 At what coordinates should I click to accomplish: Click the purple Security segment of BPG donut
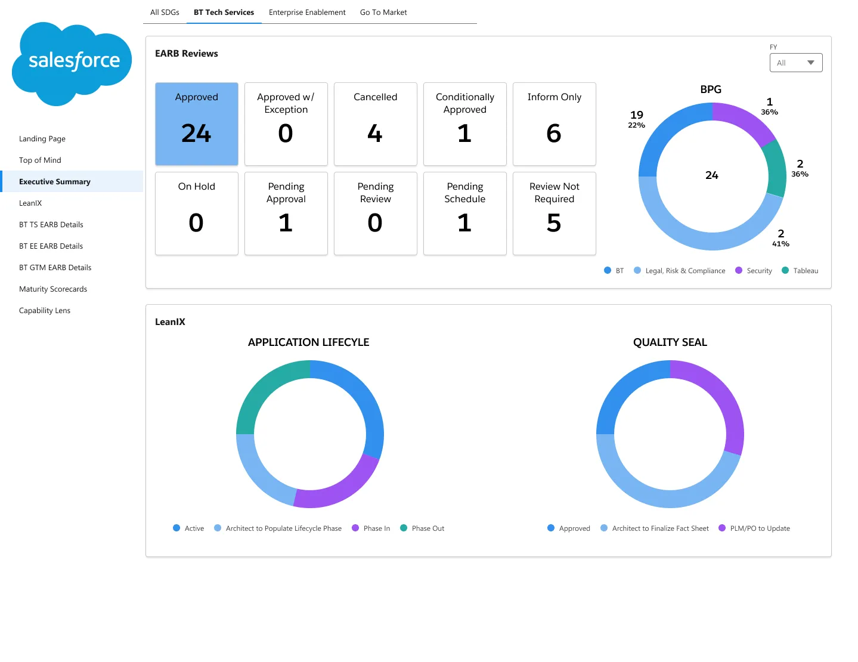(747, 119)
